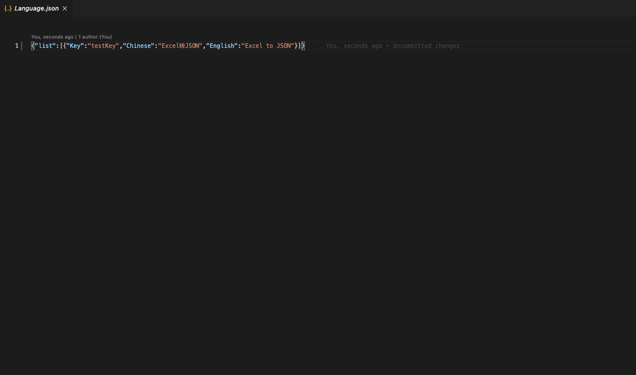Click the "Uncommitted changes" inline blame text

pos(426,46)
